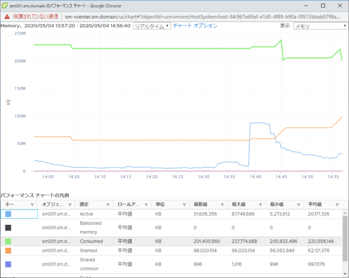The image size is (349, 278).
Task: Sort by the 単位 column header
Action: [160, 204]
